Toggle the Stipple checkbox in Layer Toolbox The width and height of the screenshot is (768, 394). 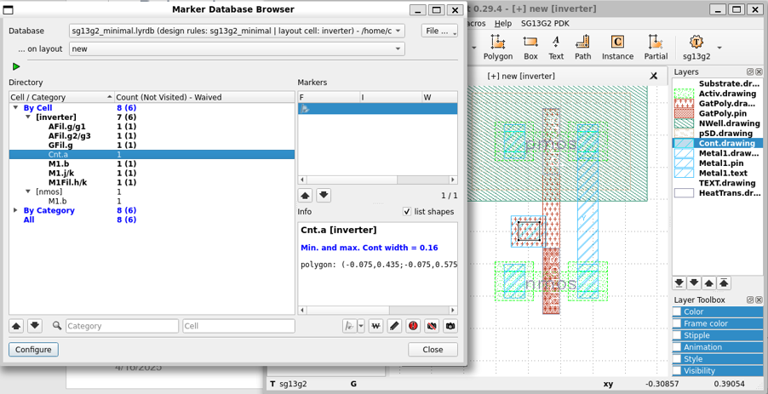point(678,335)
